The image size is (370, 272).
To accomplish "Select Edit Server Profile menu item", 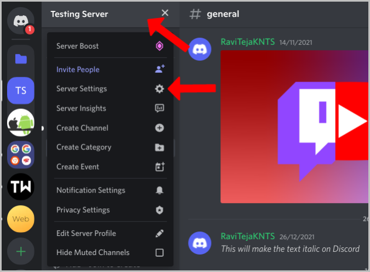I will tap(110, 233).
